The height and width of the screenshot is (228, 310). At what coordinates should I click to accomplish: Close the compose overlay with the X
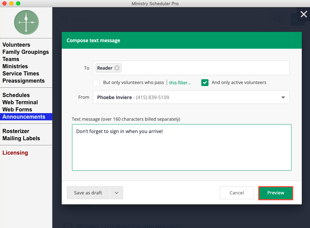point(303,14)
